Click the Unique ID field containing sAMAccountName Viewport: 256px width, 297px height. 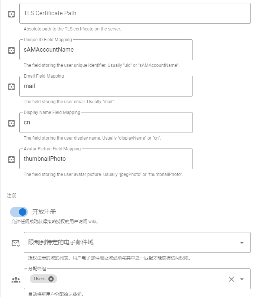[x=106, y=50]
